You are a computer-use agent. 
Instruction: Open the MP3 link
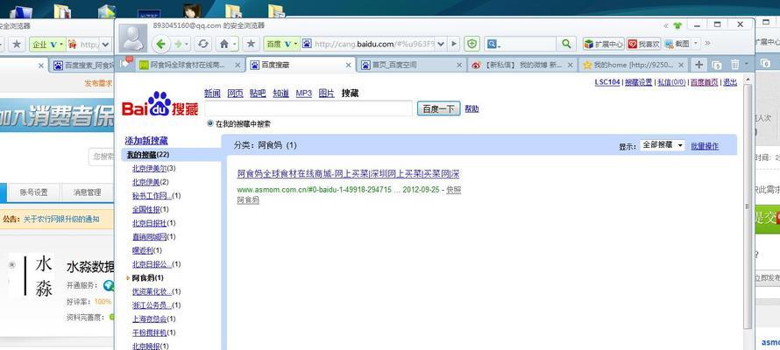pos(303,94)
